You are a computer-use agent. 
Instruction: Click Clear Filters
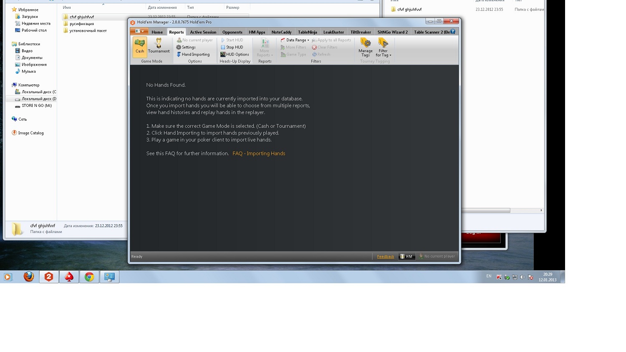(x=325, y=47)
